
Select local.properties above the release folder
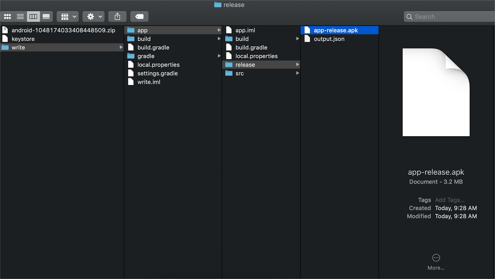(261, 56)
